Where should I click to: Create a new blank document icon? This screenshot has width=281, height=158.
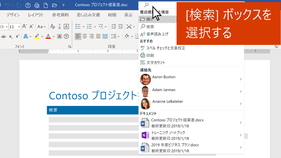[46, 5]
